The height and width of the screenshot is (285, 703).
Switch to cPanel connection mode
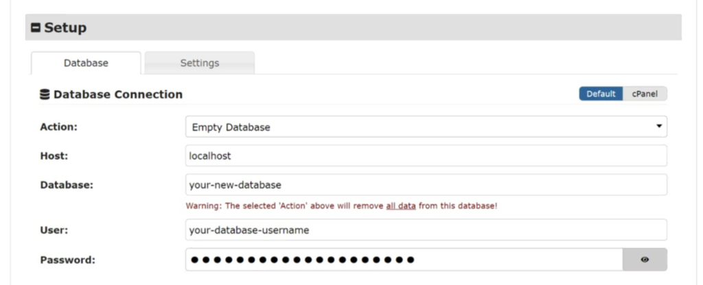click(645, 94)
